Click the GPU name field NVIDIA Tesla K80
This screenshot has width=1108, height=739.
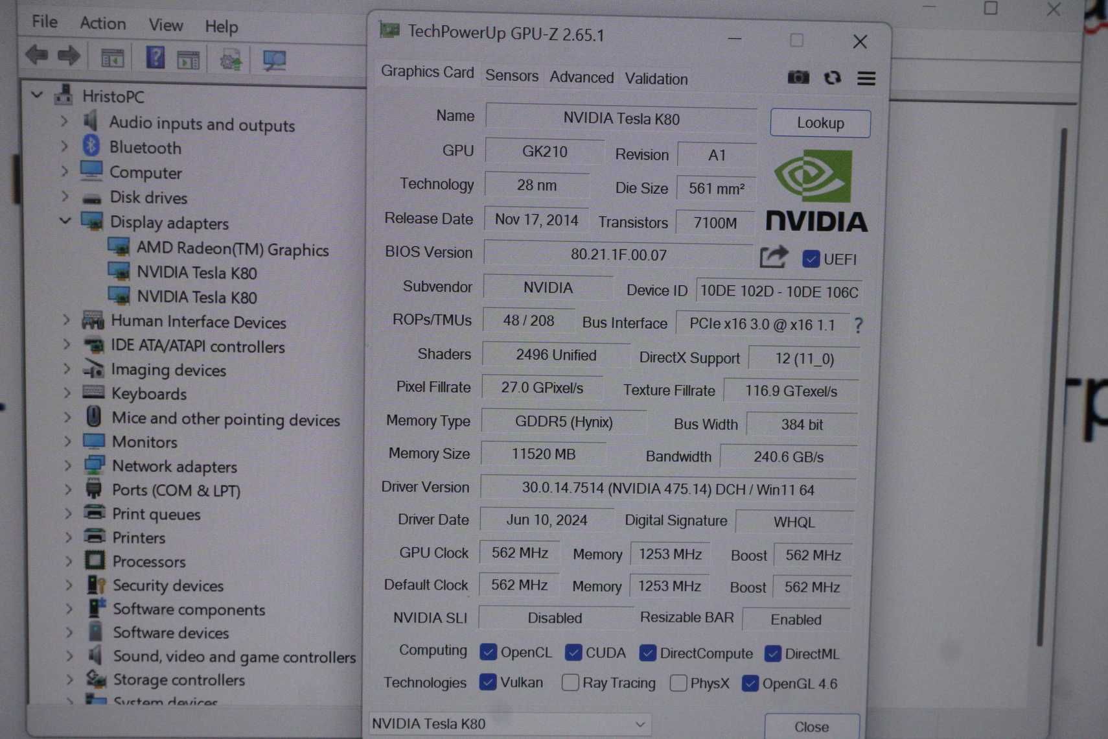(621, 119)
